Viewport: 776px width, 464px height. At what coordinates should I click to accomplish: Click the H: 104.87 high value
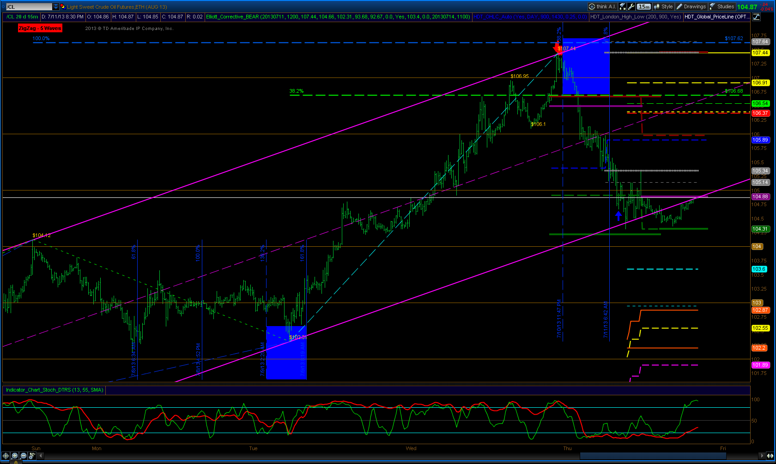coord(123,17)
